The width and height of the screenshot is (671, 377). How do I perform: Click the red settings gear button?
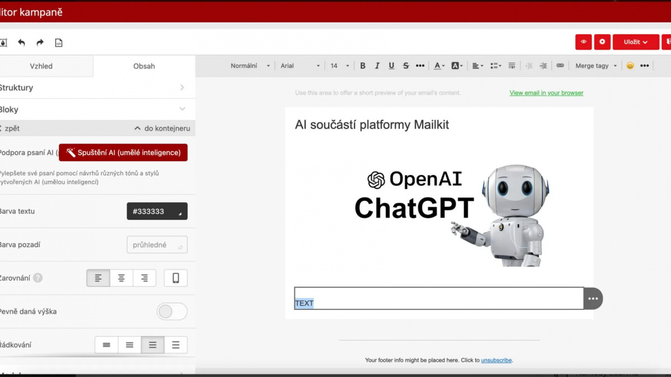[602, 42]
